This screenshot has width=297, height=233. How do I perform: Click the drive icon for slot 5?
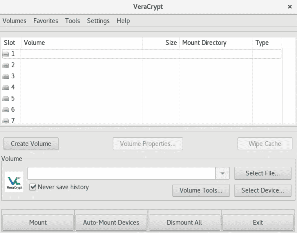(5, 99)
